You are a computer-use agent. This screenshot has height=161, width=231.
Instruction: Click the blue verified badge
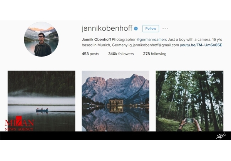point(136,29)
